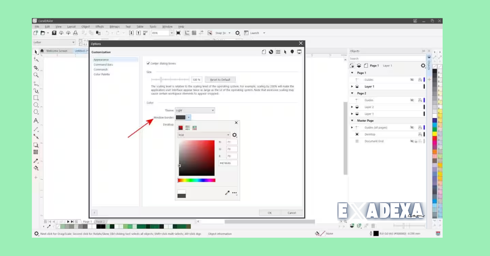Click the rainbow hue strip in the color picker
490x256 pixels.
pyautogui.click(x=196, y=180)
